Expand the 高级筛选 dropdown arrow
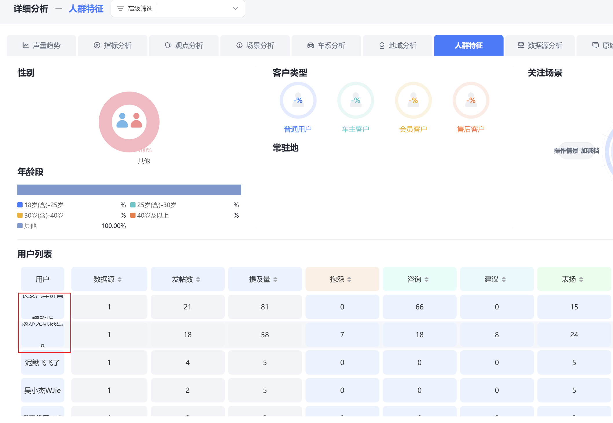 coord(235,8)
